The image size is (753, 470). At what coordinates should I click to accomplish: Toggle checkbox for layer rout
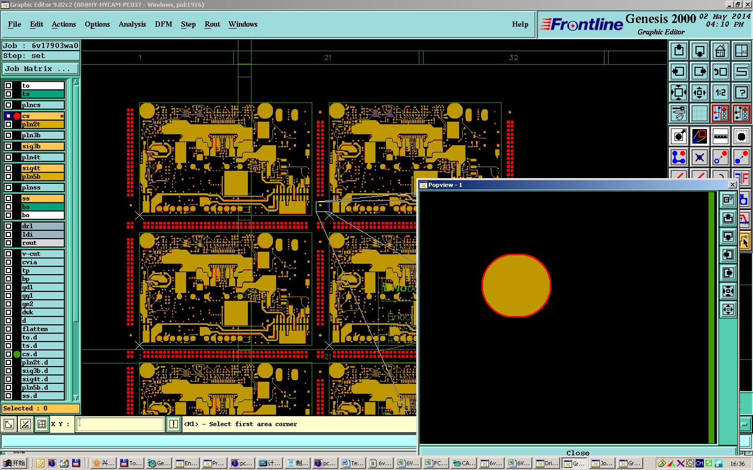8,243
